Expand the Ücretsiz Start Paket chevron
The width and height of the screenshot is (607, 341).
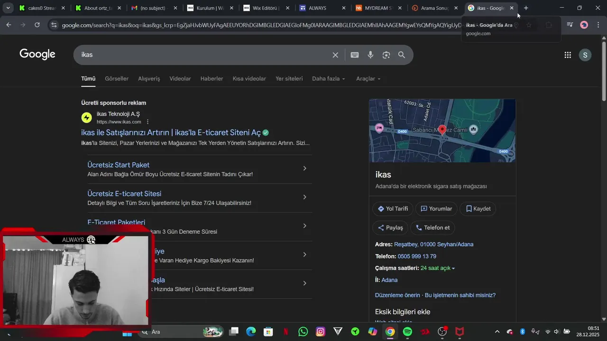pos(305,168)
